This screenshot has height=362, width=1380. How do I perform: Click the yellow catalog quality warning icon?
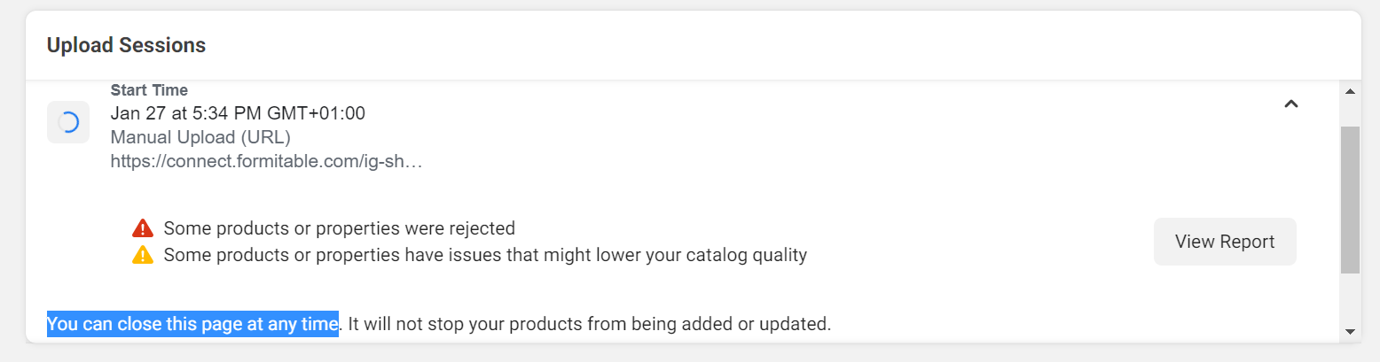pyautogui.click(x=143, y=256)
